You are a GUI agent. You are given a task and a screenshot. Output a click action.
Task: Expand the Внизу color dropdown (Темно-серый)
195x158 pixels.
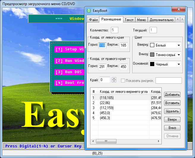[x=179, y=55]
